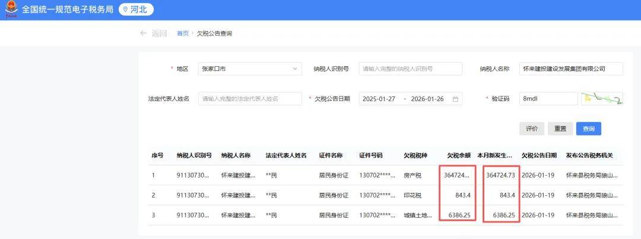Image resolution: width=641 pixels, height=239 pixels.
Task: Click the 评价 button
Action: 532,128
